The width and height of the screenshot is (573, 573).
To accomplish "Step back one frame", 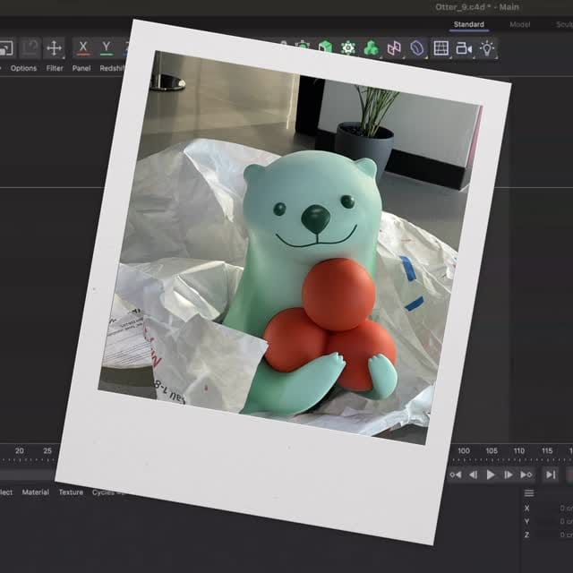I will [x=473, y=475].
